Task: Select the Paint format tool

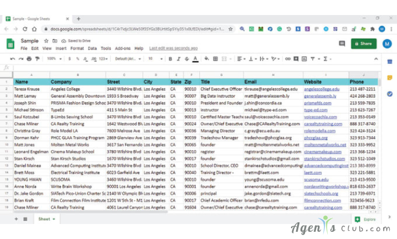Action: (37, 59)
